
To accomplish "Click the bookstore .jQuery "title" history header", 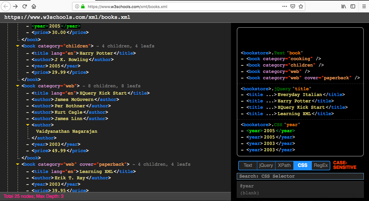I will (276, 89).
